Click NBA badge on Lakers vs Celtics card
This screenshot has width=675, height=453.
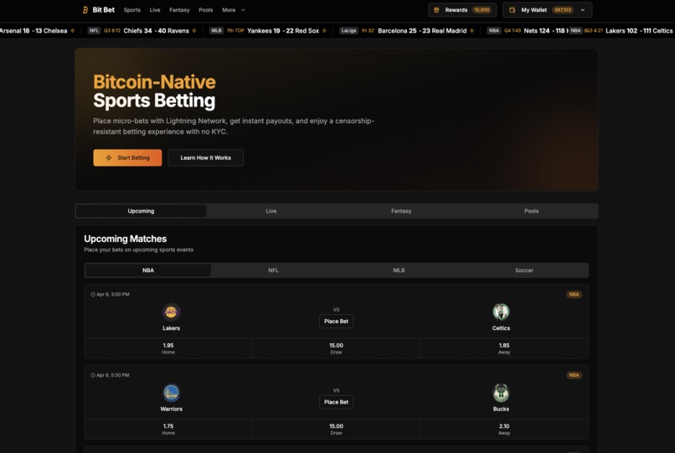tap(574, 295)
